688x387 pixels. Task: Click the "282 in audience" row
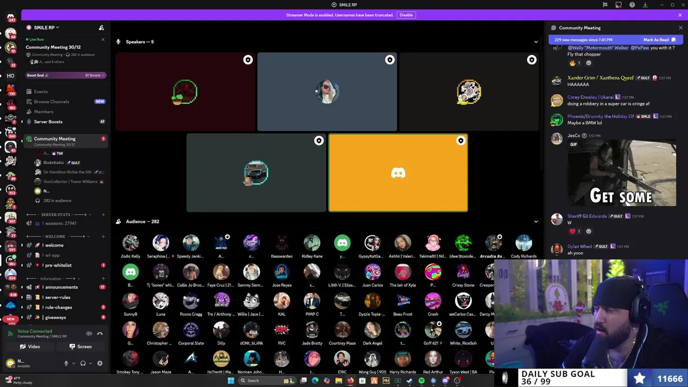tap(66, 200)
